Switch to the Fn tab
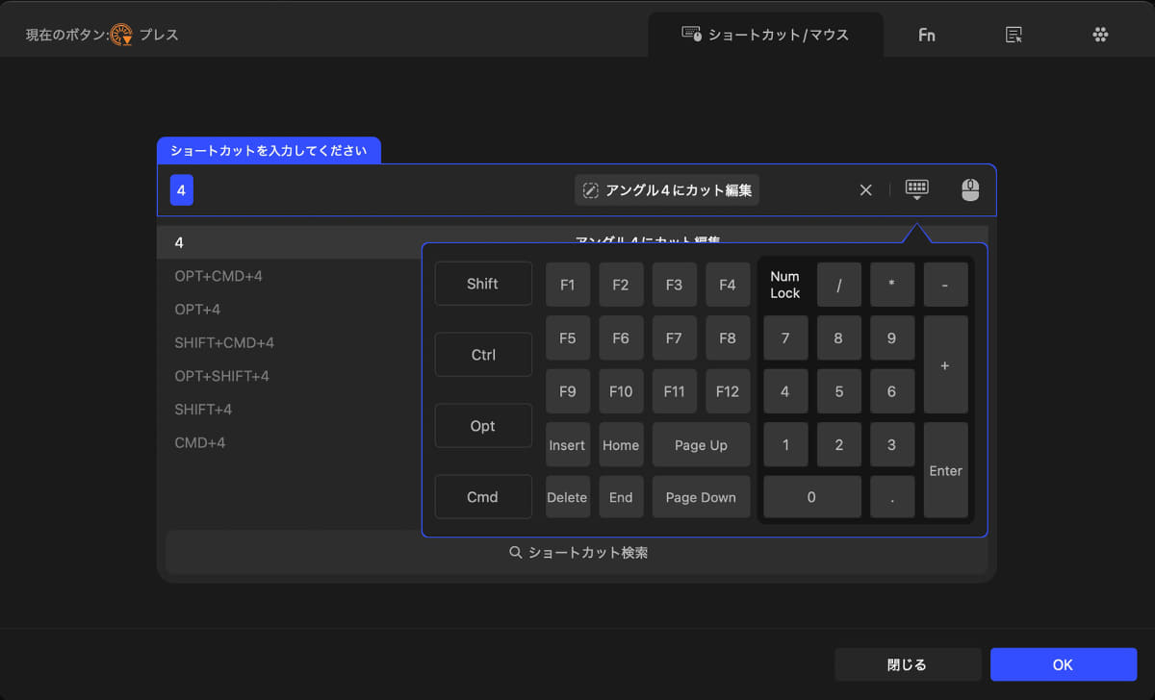This screenshot has width=1155, height=700. click(926, 35)
